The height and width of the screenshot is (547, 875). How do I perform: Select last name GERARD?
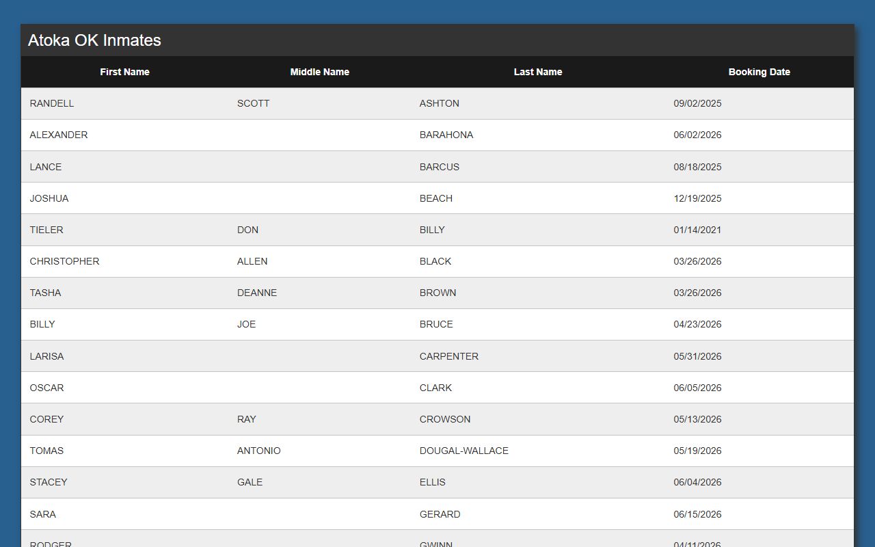tap(440, 514)
